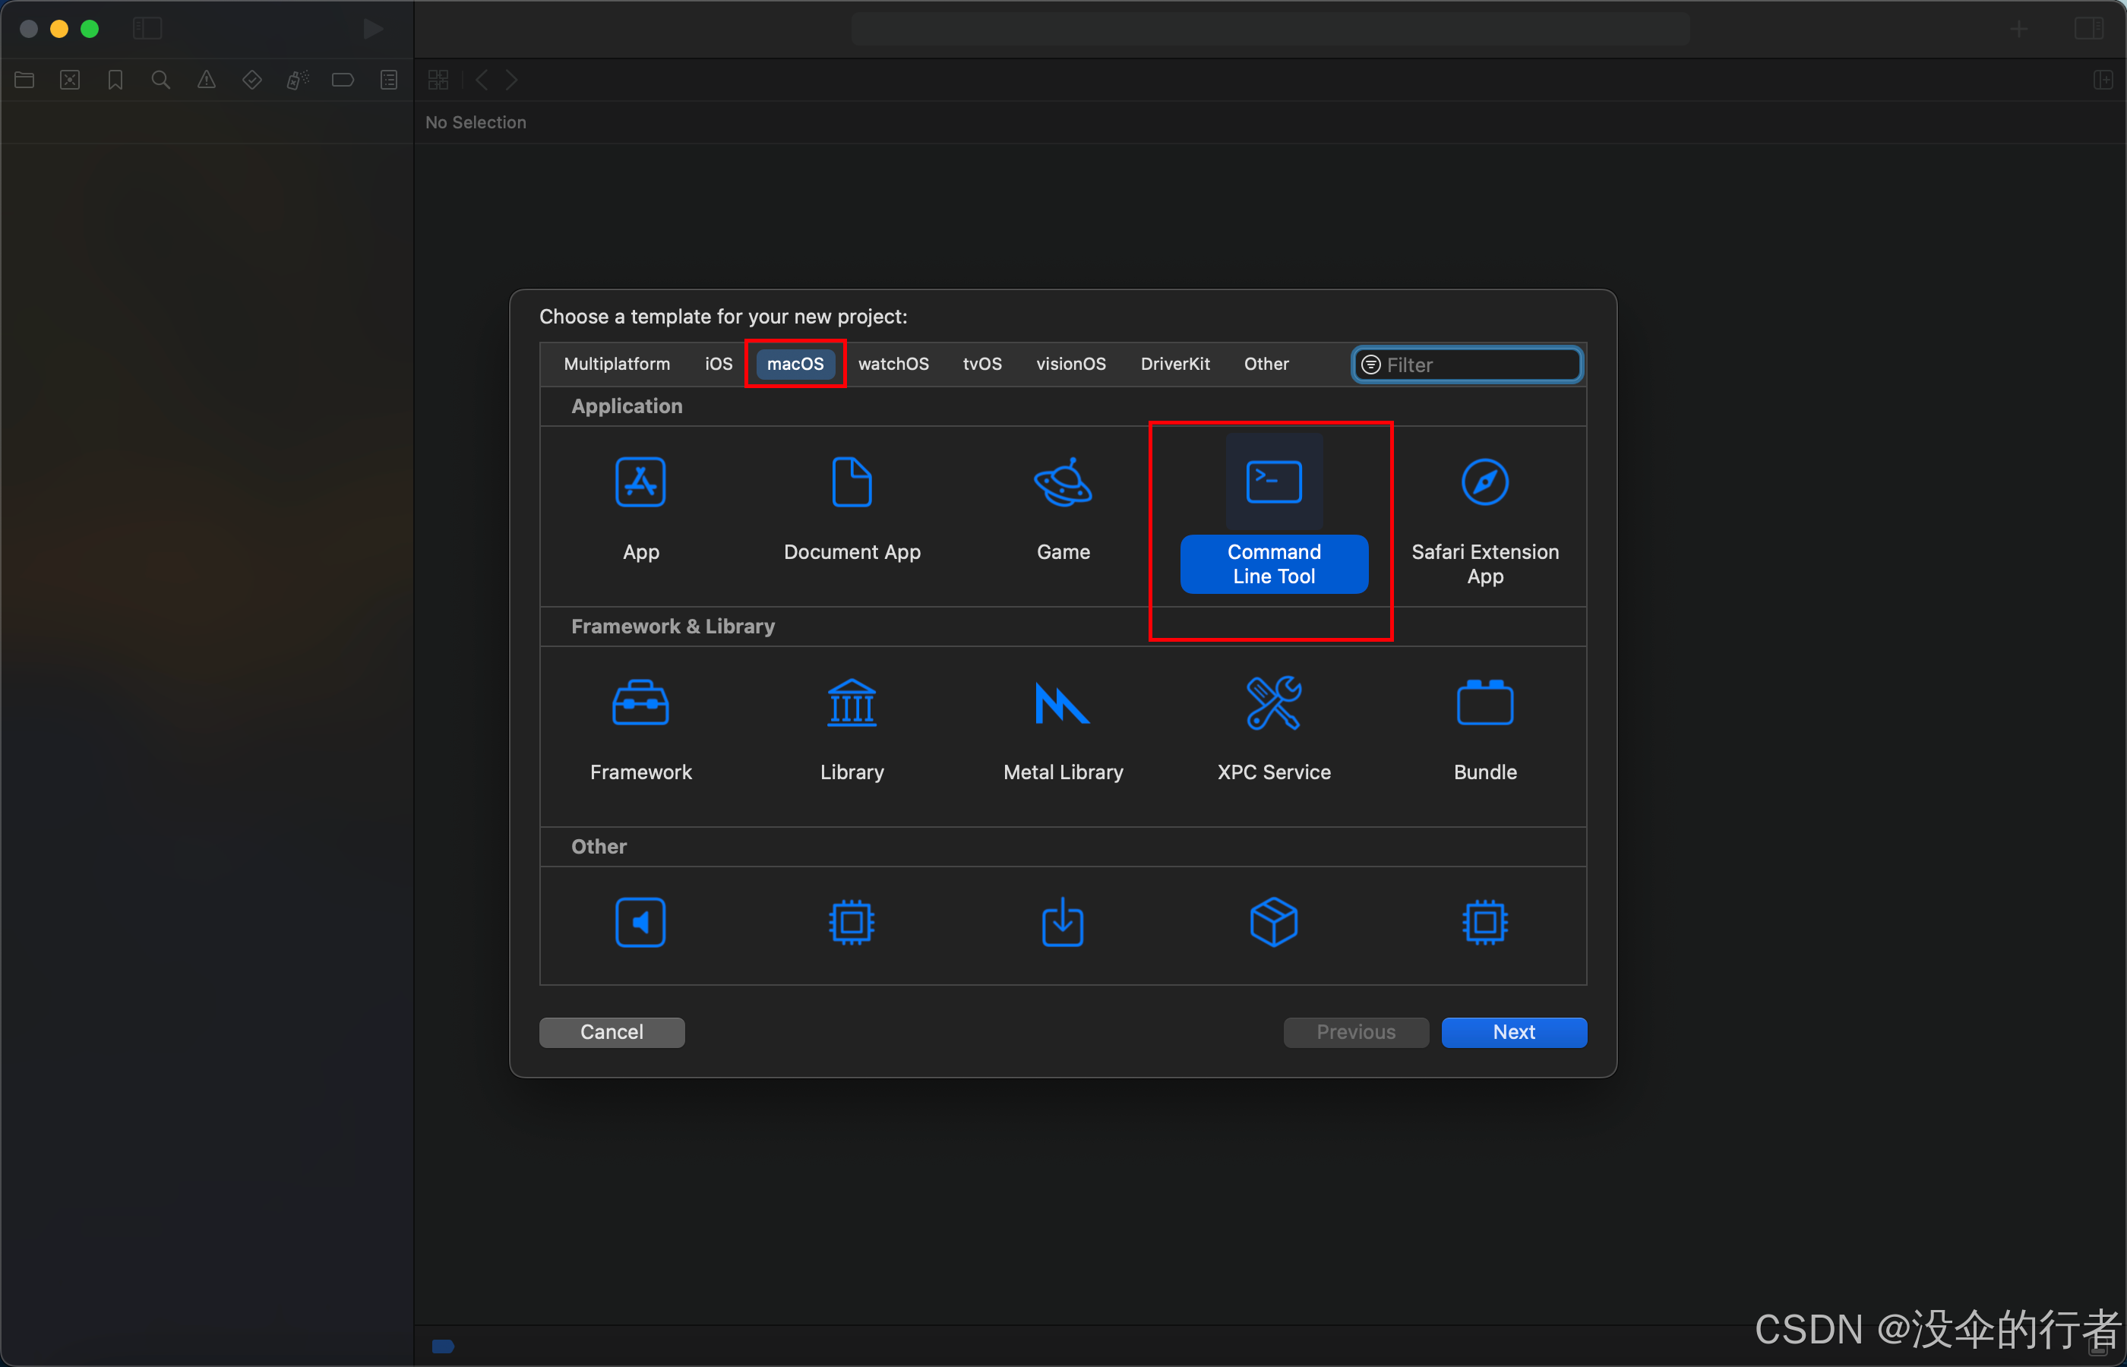The height and width of the screenshot is (1367, 2127).
Task: Toggle the left navigator sidebar
Action: click(147, 30)
